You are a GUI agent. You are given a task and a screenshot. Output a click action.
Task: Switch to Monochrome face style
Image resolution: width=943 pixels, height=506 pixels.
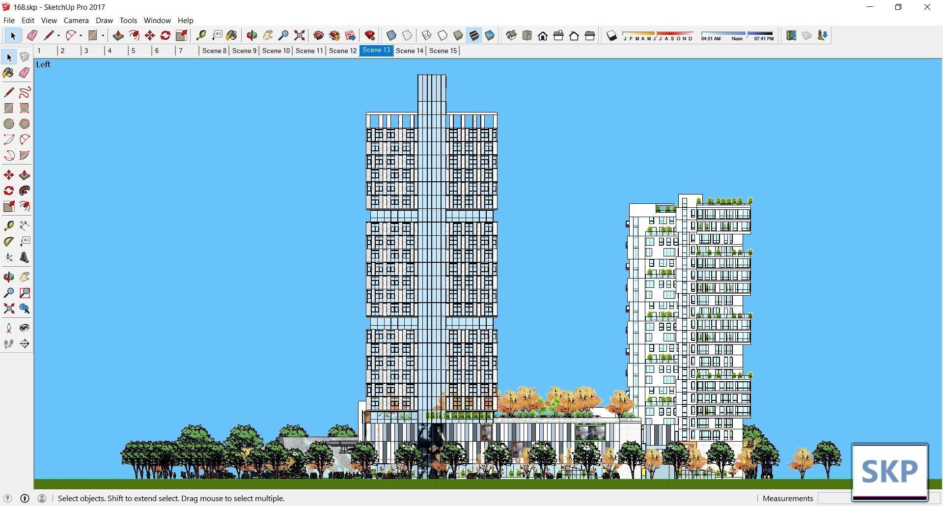tap(490, 35)
